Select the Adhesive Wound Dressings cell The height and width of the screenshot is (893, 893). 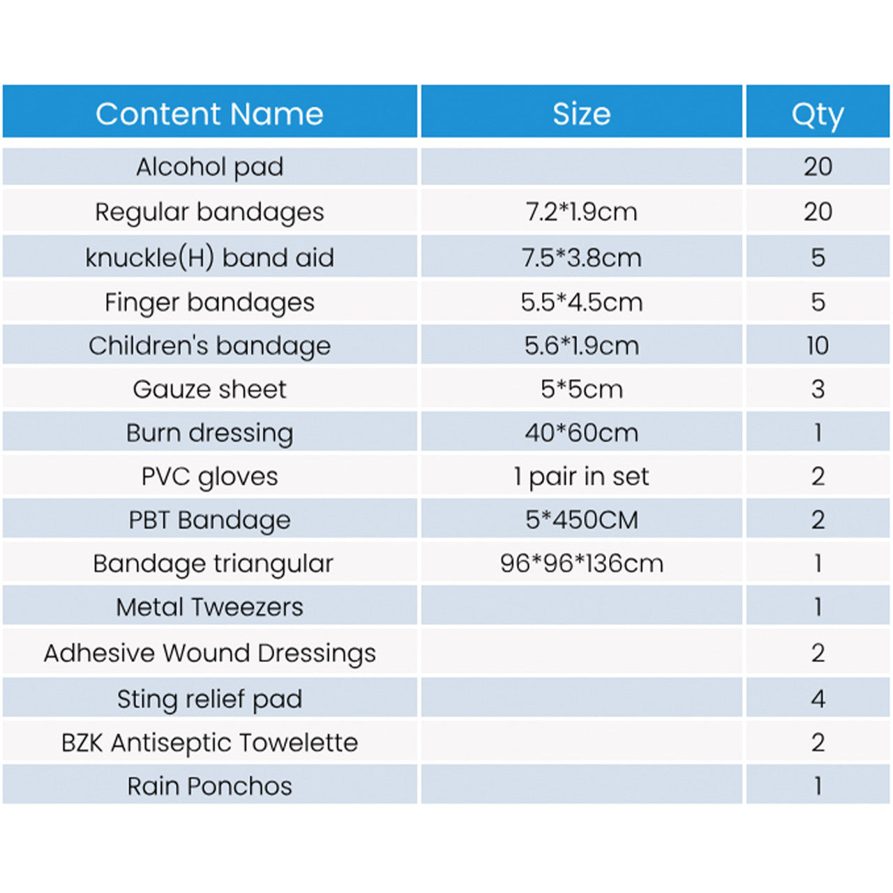coord(210,653)
